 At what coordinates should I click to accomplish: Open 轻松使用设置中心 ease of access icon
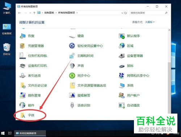coord(72,46)
